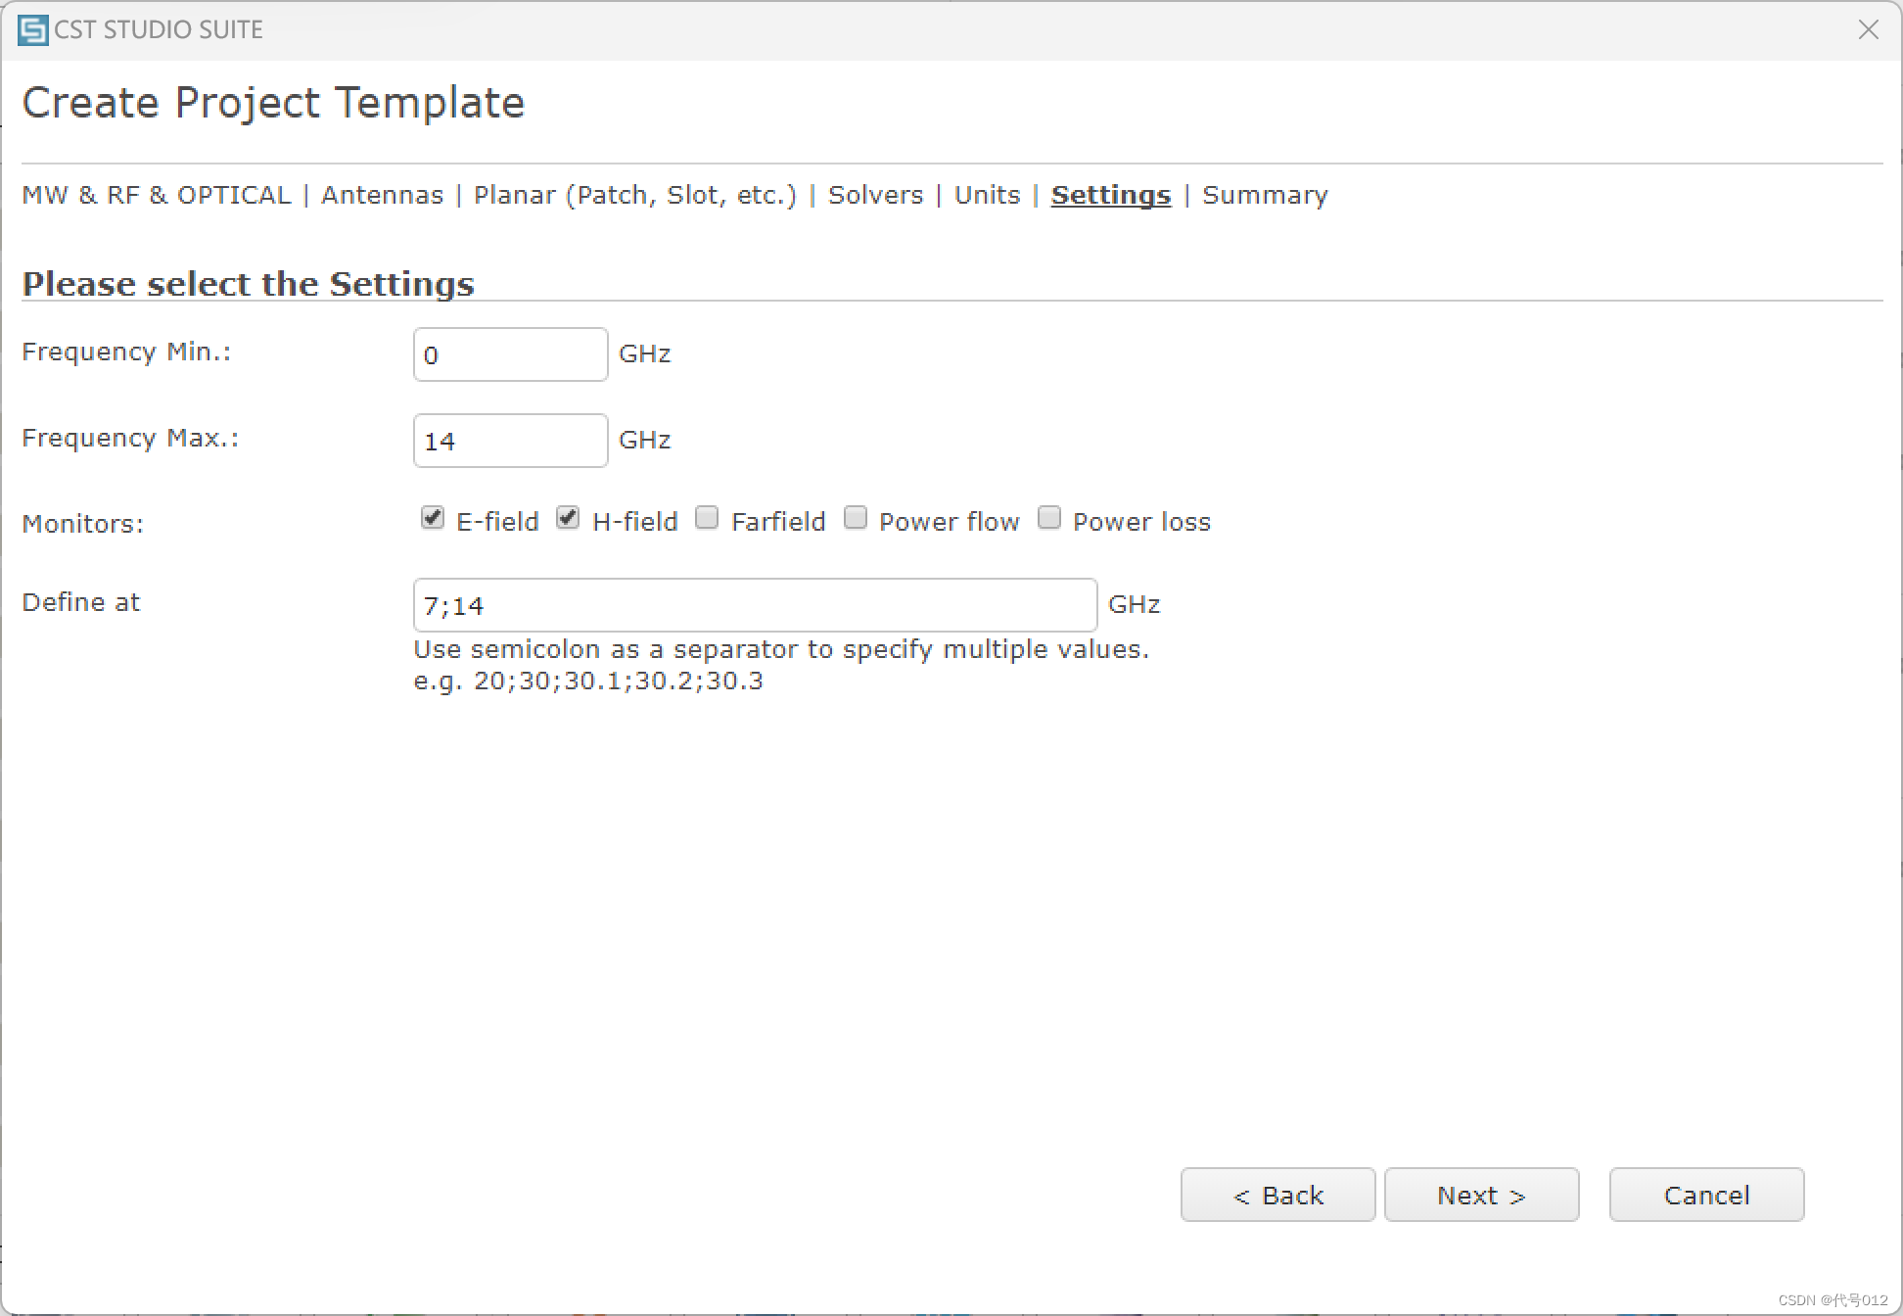The height and width of the screenshot is (1316, 1903).
Task: Disable the E-field monitor toggle
Action: click(430, 521)
